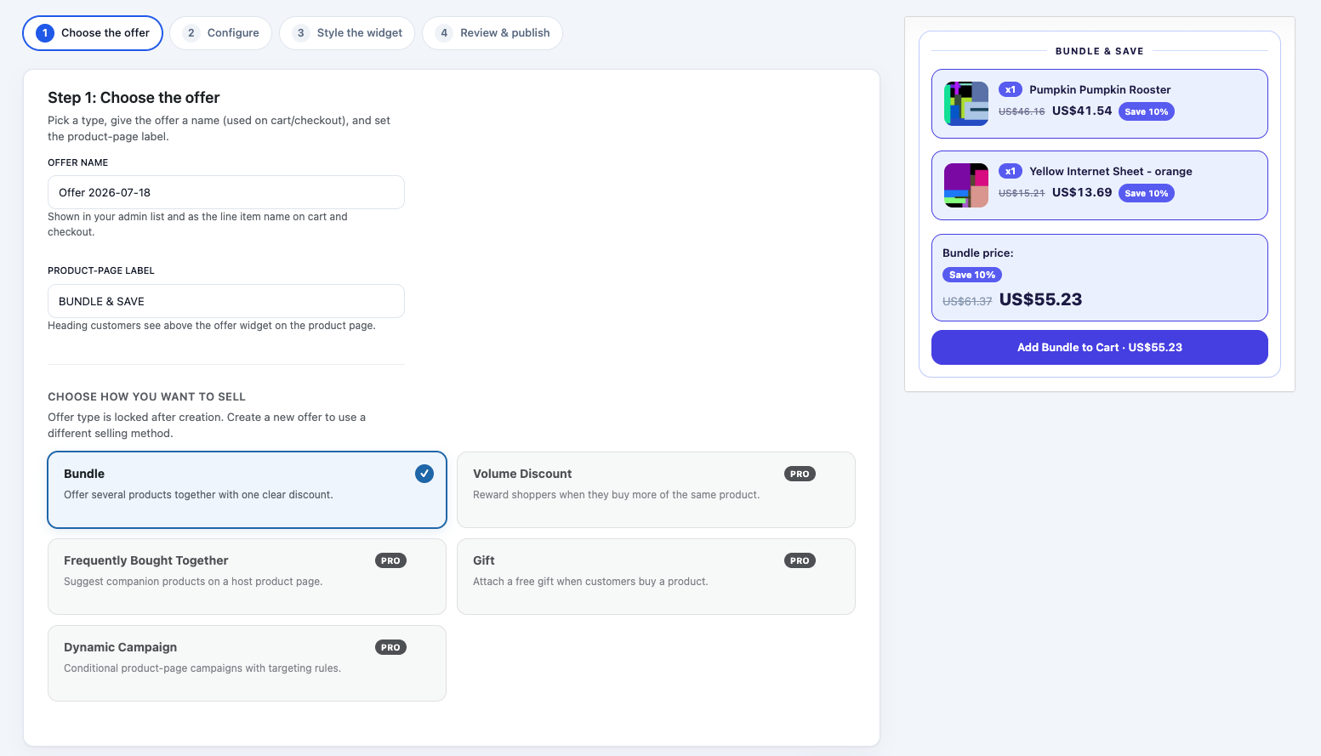1321x756 pixels.
Task: Click the Step 1: Choose the offer heading
Action: [x=134, y=98]
